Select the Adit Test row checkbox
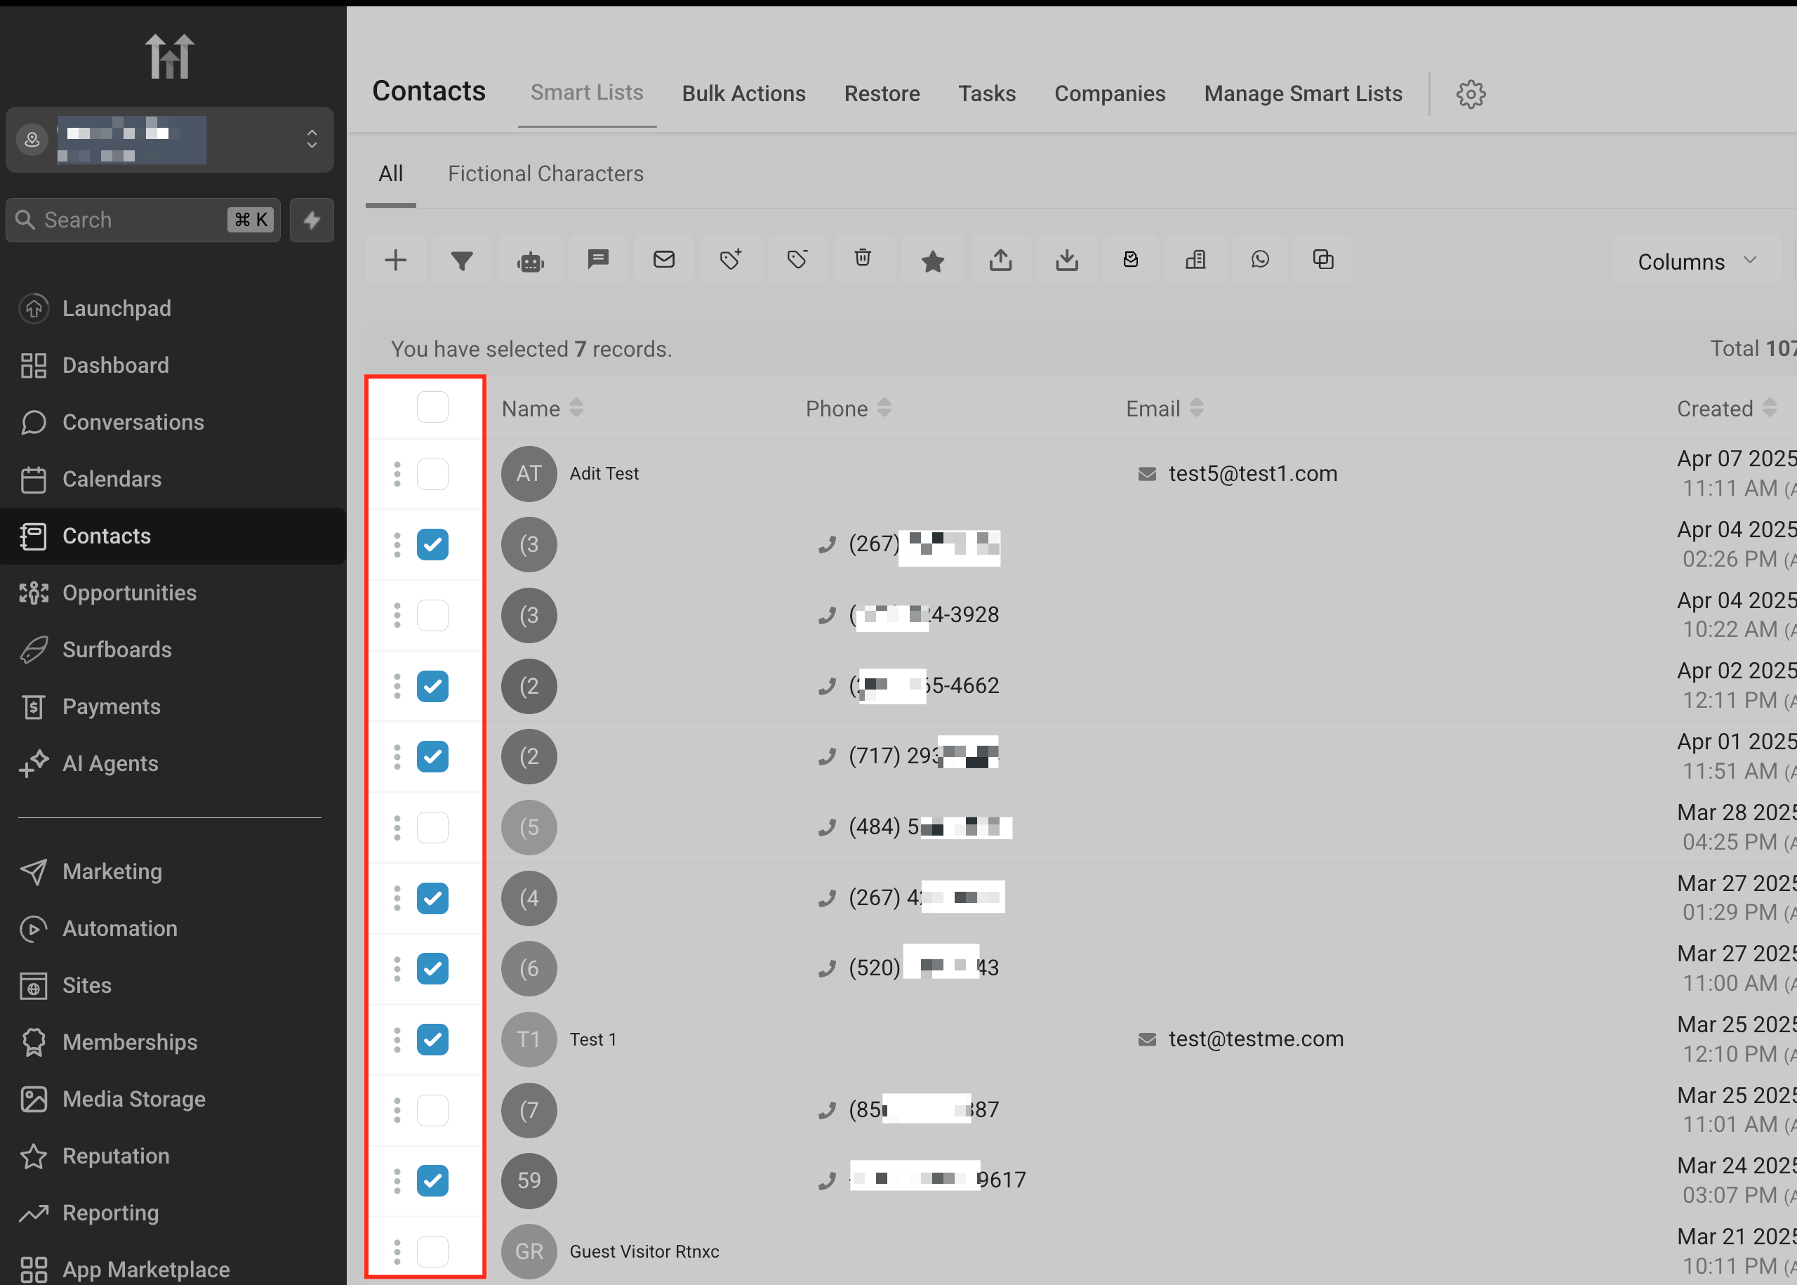Viewport: 1797px width, 1285px height. [x=432, y=474]
